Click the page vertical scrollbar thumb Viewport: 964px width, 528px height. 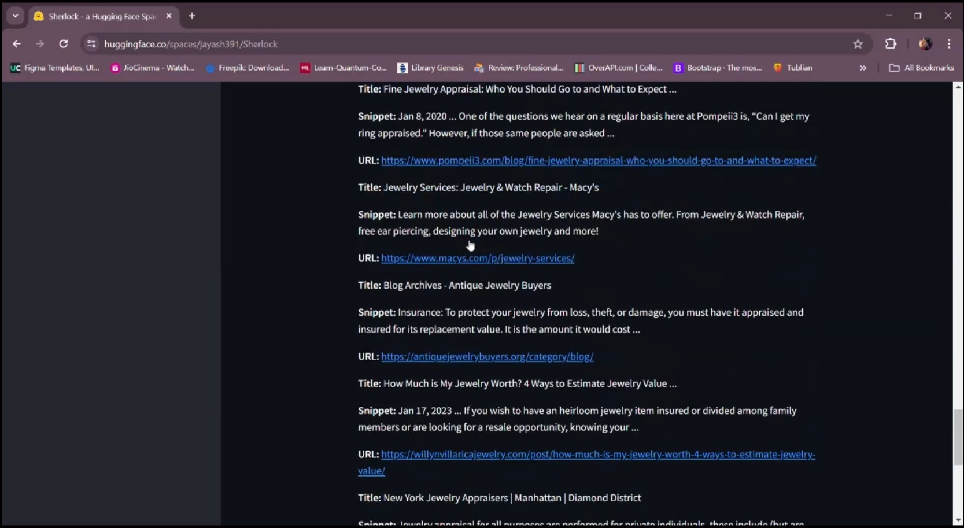(x=958, y=437)
